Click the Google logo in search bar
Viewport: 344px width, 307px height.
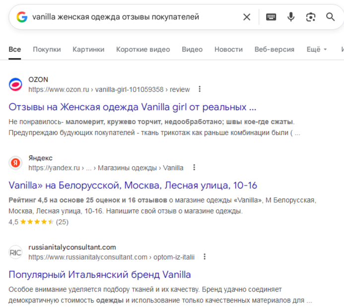point(21,17)
